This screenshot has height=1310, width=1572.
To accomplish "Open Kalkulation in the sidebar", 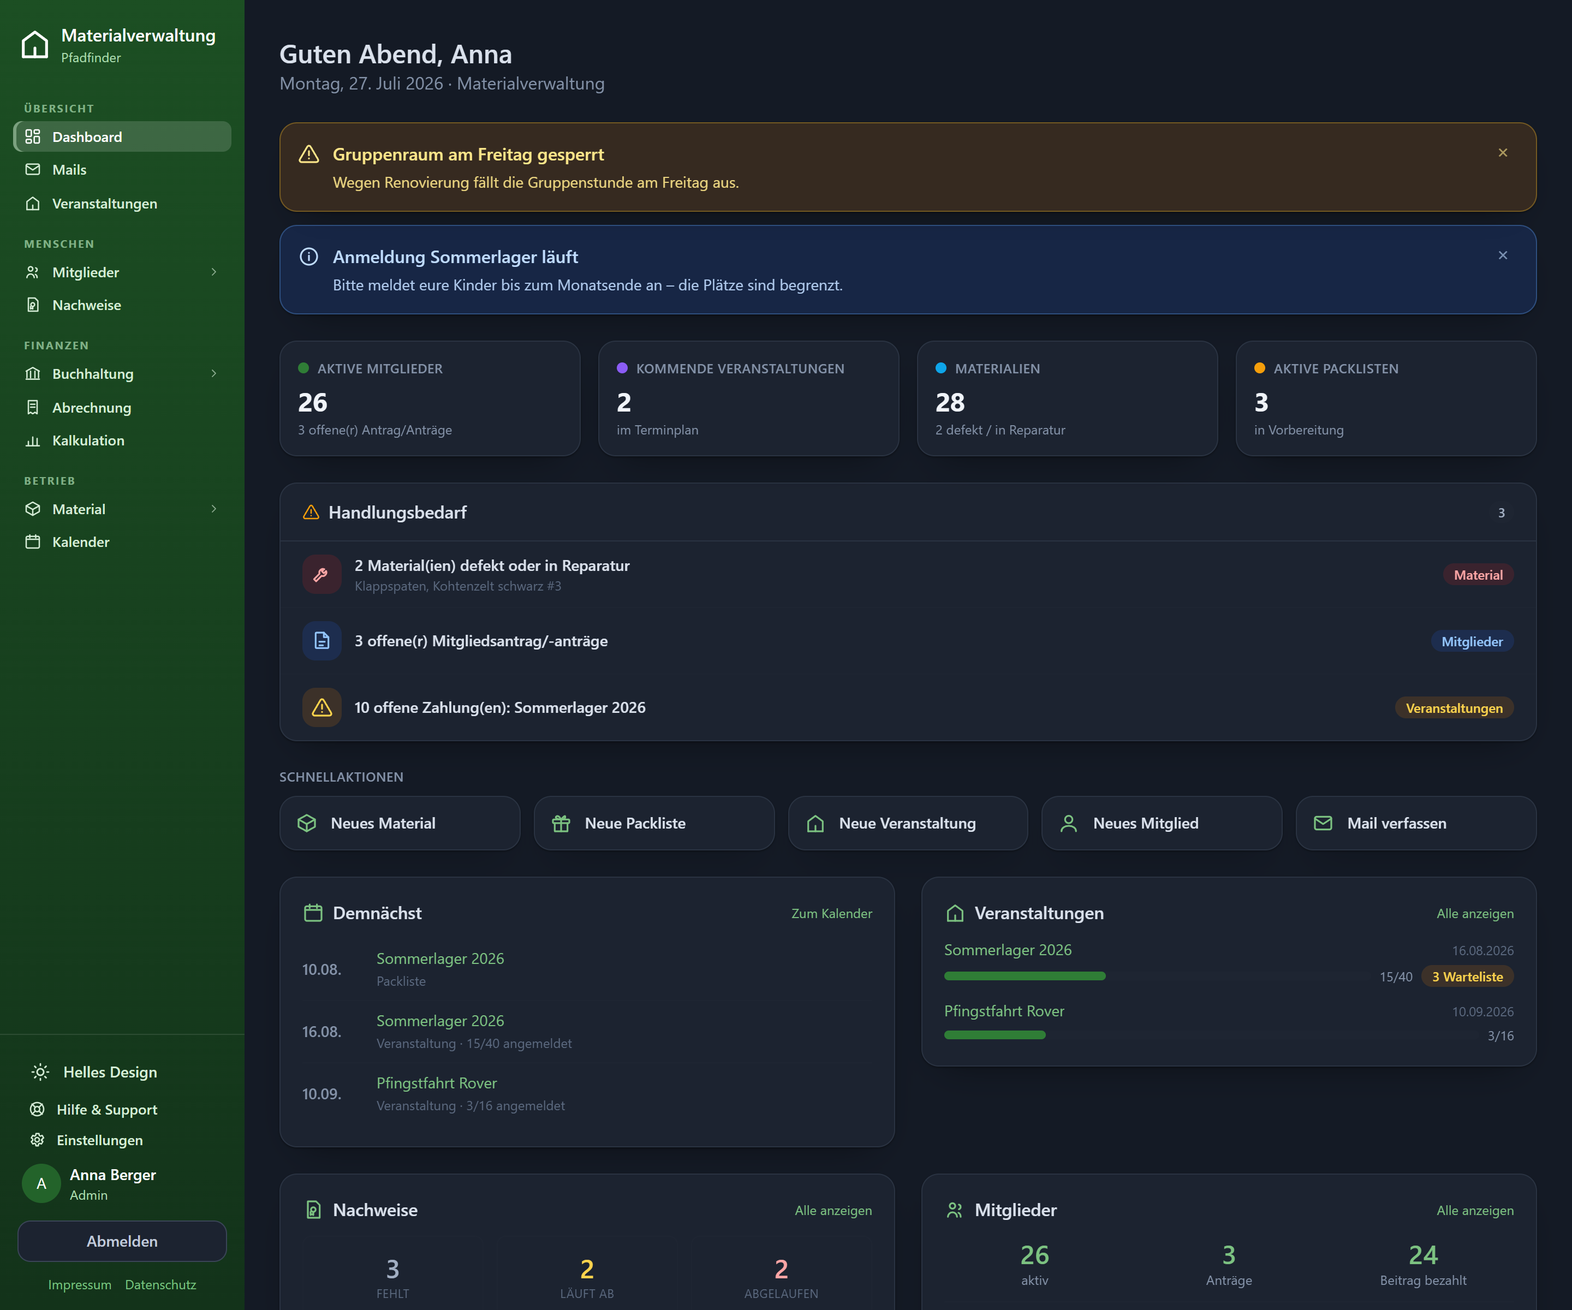I will coord(123,440).
